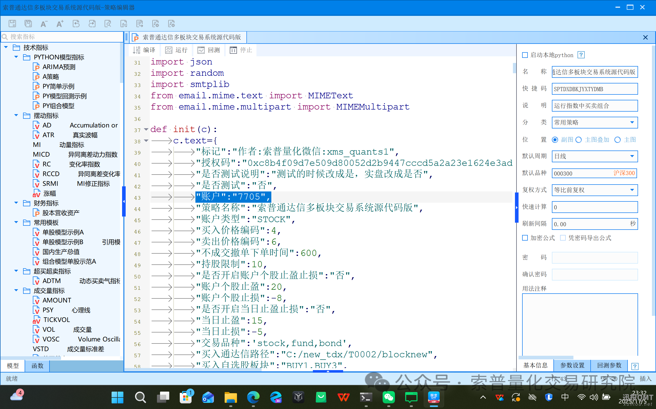Start the strategy with 运行
The image size is (656, 409).
click(176, 50)
